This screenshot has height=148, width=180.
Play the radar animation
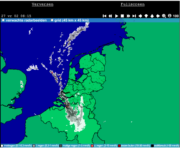tap(117, 16)
